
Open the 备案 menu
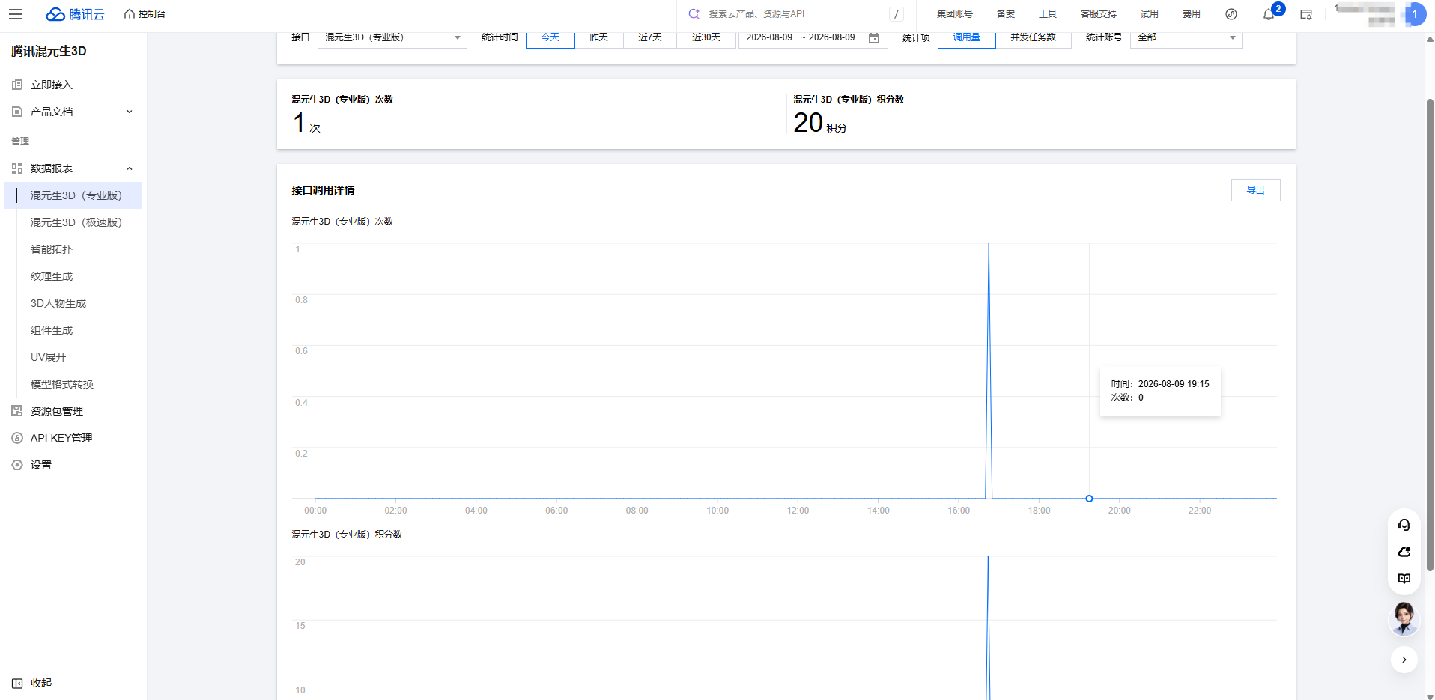1006,14
